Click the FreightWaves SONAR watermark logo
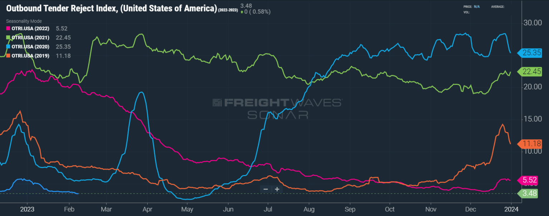549x216 pixels. [275, 109]
